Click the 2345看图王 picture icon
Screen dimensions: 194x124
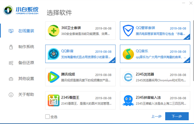54,100
